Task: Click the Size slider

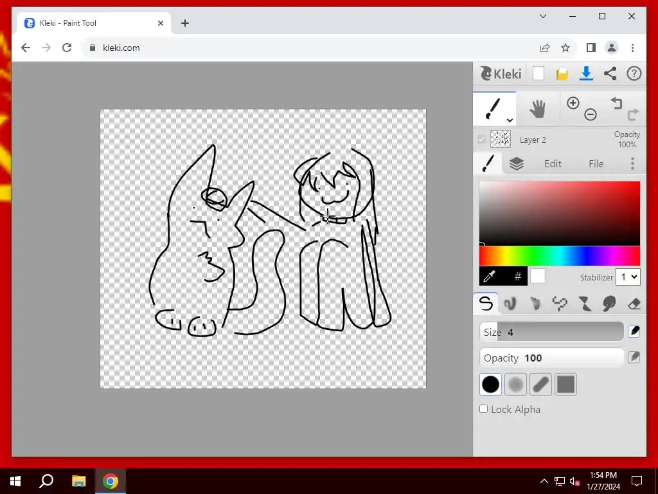Action: click(551, 332)
